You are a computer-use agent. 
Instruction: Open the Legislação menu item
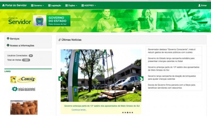pyautogui.click(x=55, y=6)
